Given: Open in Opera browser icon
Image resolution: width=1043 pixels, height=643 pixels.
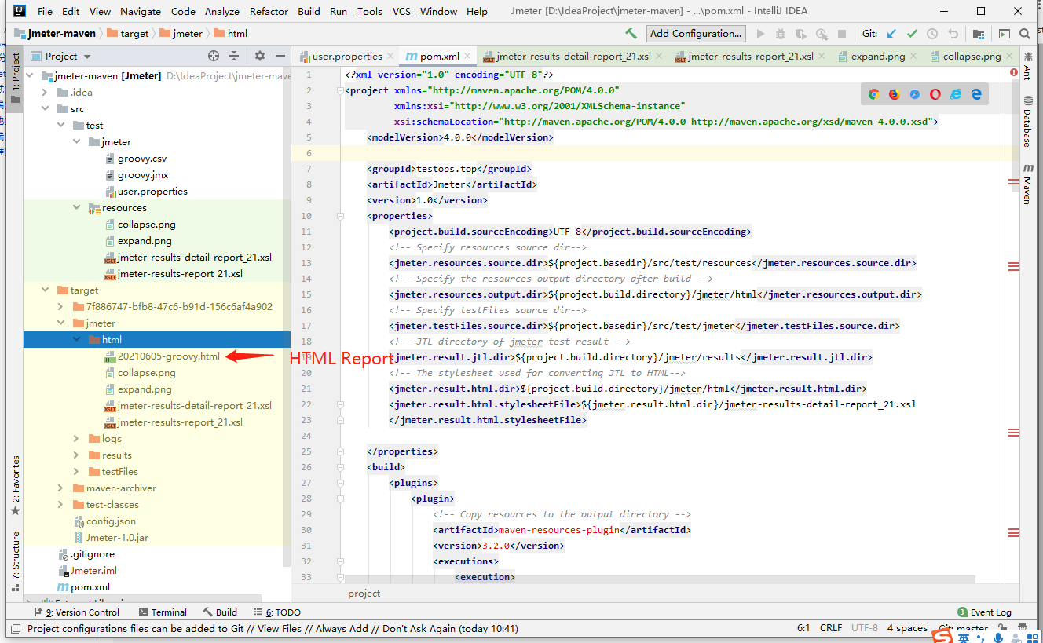Looking at the screenshot, I should pos(935,94).
